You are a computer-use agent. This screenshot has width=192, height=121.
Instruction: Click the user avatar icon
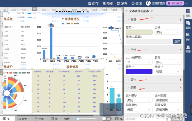tap(148, 3)
